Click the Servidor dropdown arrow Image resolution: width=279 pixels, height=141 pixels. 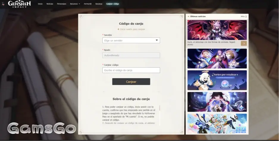point(157,41)
